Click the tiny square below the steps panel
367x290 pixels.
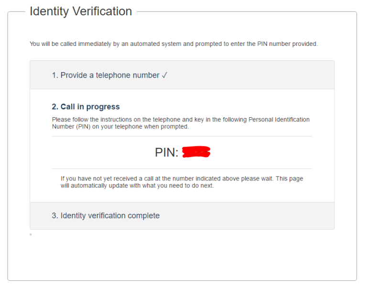coord(31,234)
